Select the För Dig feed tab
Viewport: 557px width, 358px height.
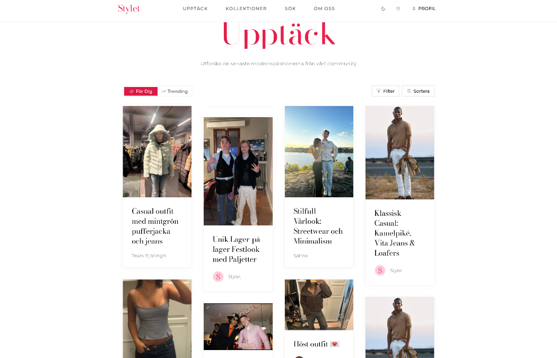pos(141,91)
